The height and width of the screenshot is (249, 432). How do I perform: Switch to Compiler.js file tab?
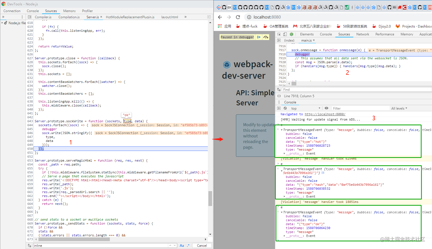pos(43,17)
